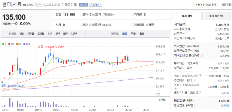The height and width of the screenshot is (112, 232).
Task: Switch to the 투자정보 tab
Action: coord(187,16)
